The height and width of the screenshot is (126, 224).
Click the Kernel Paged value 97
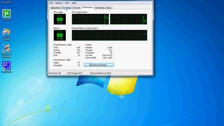[x=79, y=63]
